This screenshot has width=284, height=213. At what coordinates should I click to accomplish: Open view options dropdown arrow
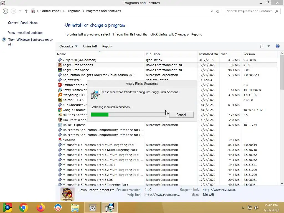click(x=268, y=46)
